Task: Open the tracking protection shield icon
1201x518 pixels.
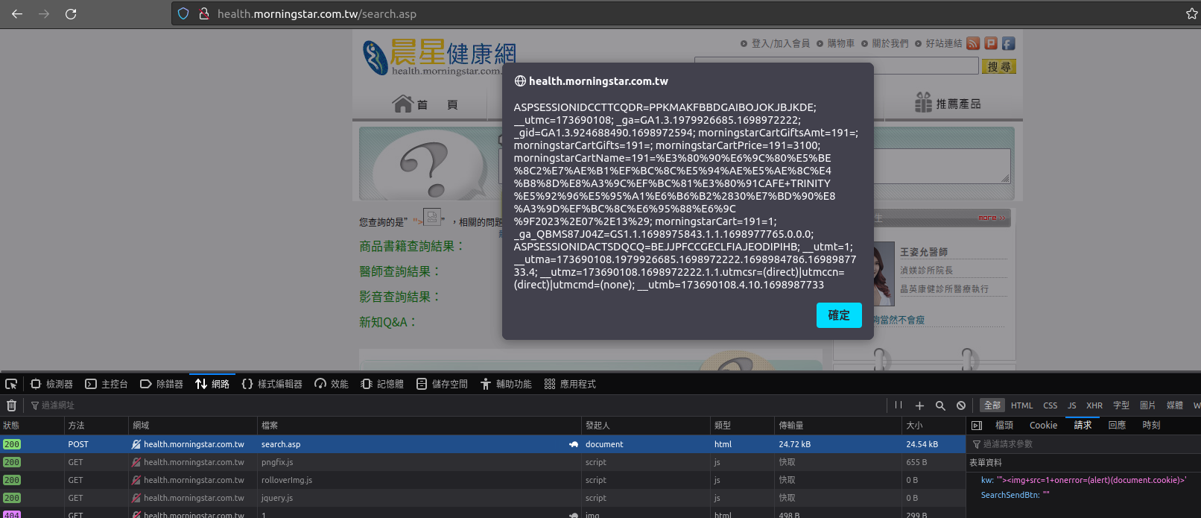Action: point(183,13)
